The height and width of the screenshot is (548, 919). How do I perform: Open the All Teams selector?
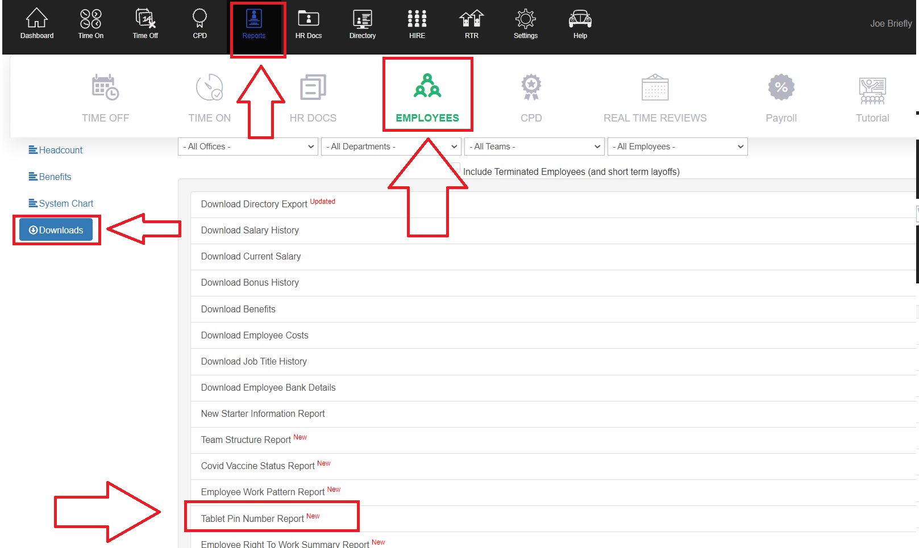pyautogui.click(x=534, y=146)
